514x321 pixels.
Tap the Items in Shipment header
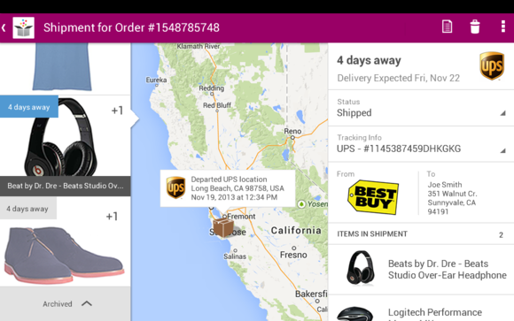pos(421,234)
